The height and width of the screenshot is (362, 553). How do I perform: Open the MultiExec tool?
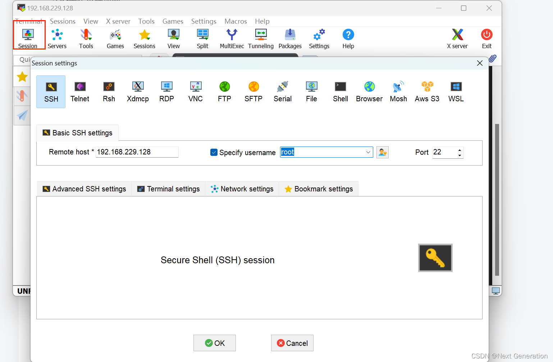tap(232, 38)
